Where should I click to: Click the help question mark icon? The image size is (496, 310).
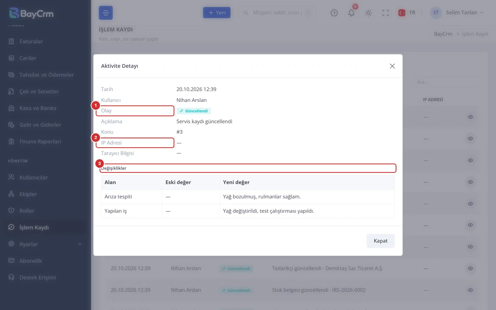(334, 13)
